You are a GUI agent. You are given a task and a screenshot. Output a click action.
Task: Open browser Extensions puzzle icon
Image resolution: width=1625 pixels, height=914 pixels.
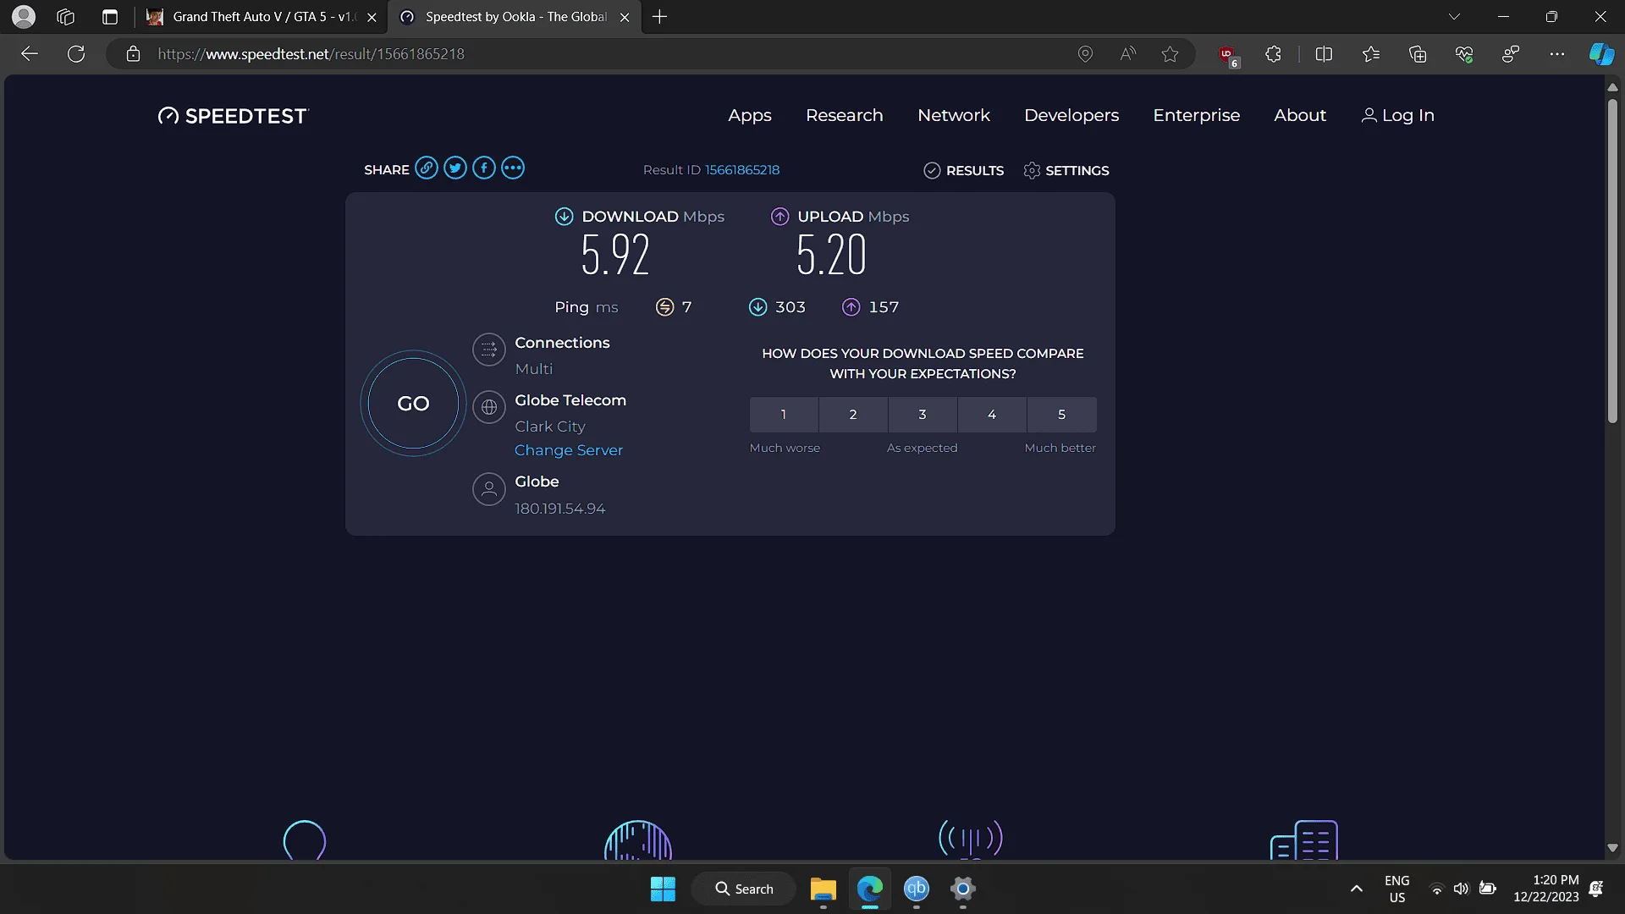1273,54
